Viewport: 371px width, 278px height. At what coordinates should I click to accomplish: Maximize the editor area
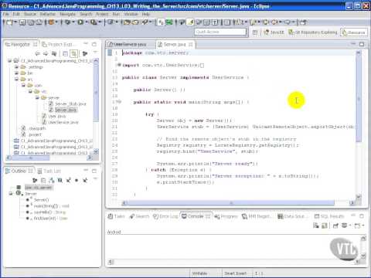click(362, 44)
